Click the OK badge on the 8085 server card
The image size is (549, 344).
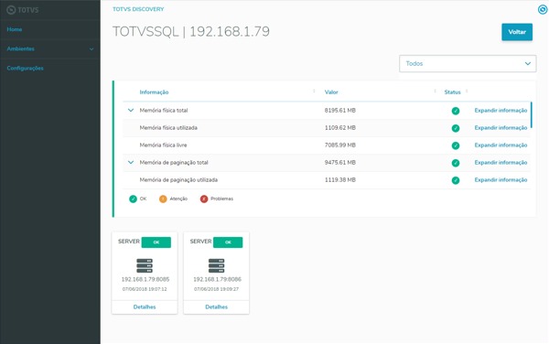pyautogui.click(x=156, y=242)
